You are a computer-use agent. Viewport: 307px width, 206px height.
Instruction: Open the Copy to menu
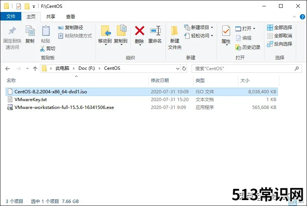point(121,35)
